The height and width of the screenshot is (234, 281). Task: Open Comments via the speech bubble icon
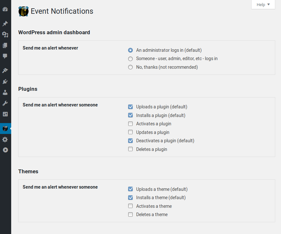(x=5, y=56)
